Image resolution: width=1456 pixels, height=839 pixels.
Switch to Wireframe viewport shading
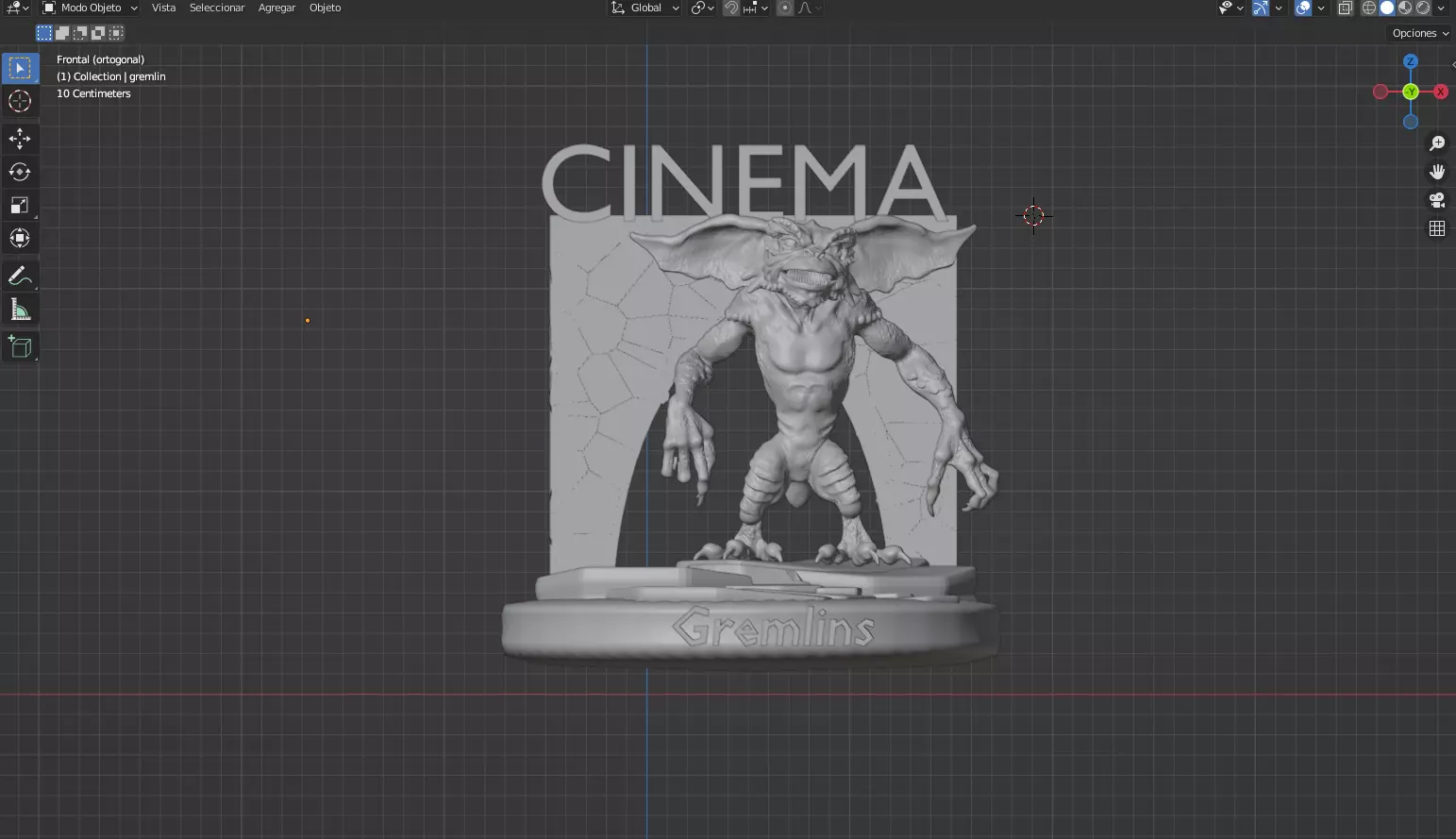1369,8
